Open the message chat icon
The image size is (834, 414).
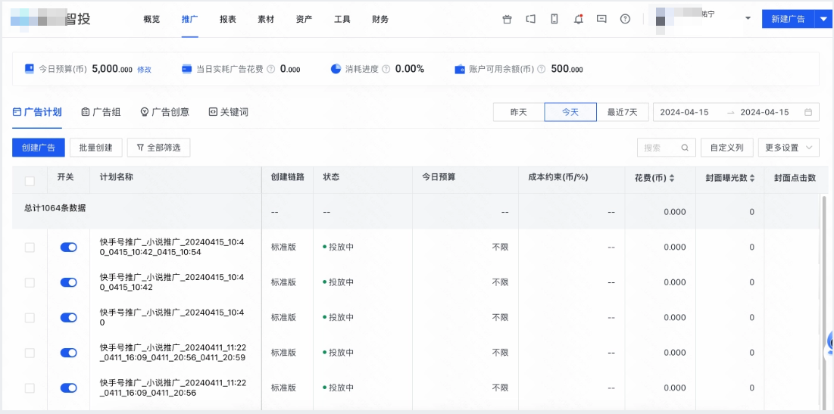[x=601, y=19]
